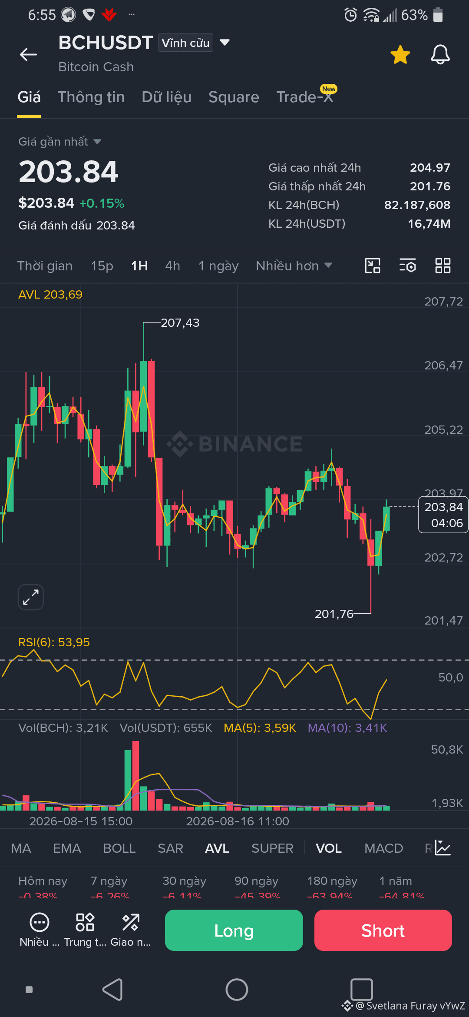Open the Trung tâm hub icon
The height and width of the screenshot is (1017, 469).
[85, 930]
